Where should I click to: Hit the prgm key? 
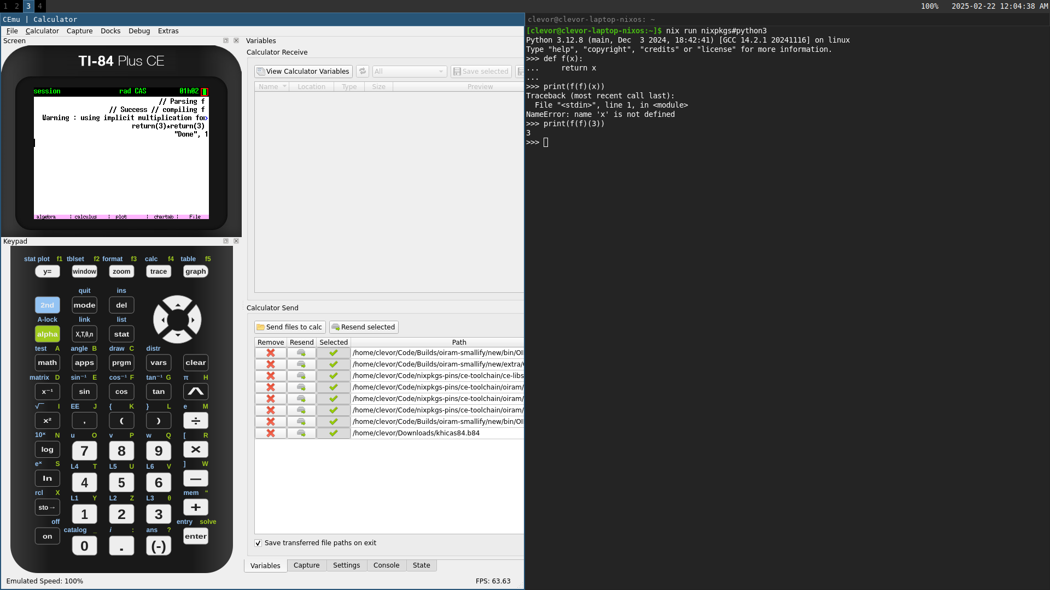tap(121, 362)
